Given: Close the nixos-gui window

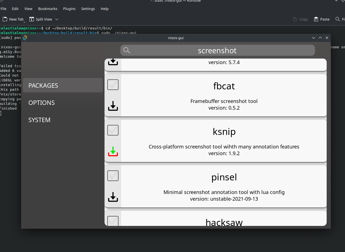Looking at the screenshot, I should (327, 38).
